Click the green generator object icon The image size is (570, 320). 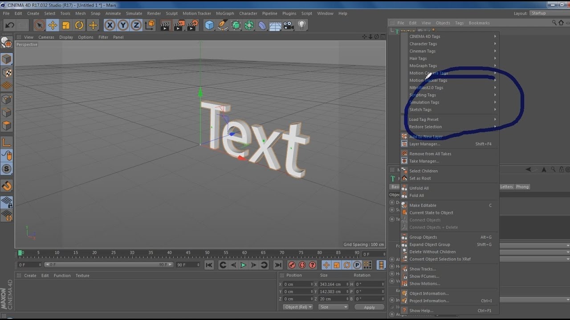point(236,25)
